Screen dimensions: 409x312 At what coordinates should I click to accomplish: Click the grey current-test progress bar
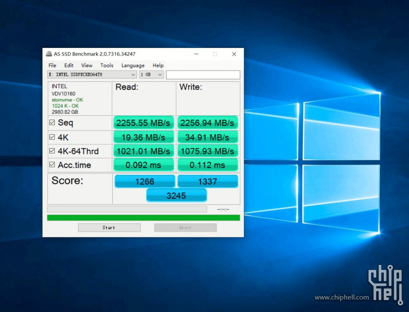[x=127, y=209]
